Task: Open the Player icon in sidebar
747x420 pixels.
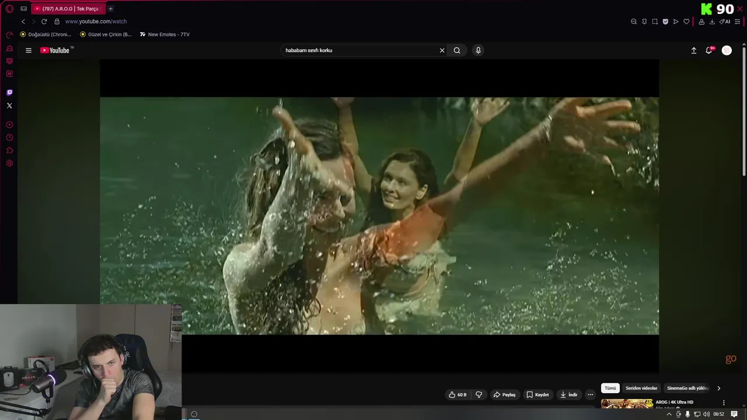Action: click(9, 125)
